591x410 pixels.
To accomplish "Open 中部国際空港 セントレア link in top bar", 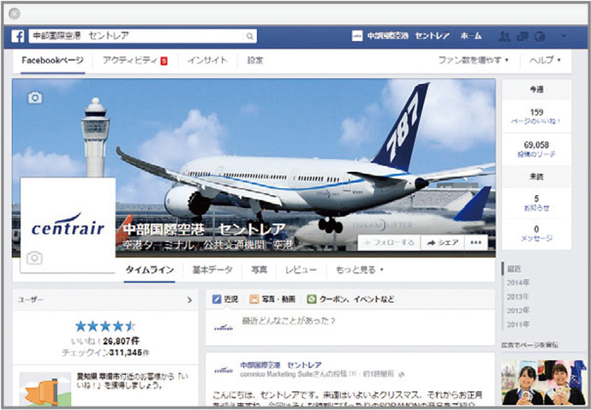I will click(409, 36).
